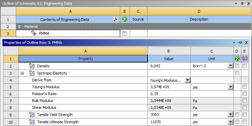252x126 pixels.
Task: Click the Shear Modulus property label
Action: coord(44,107)
